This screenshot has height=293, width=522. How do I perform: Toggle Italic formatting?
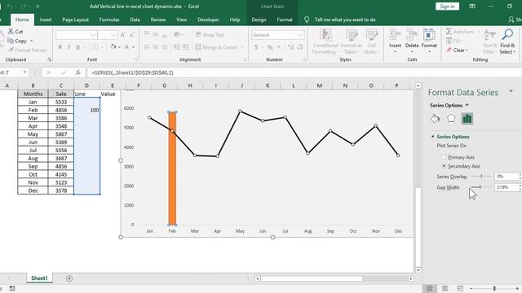[69, 47]
